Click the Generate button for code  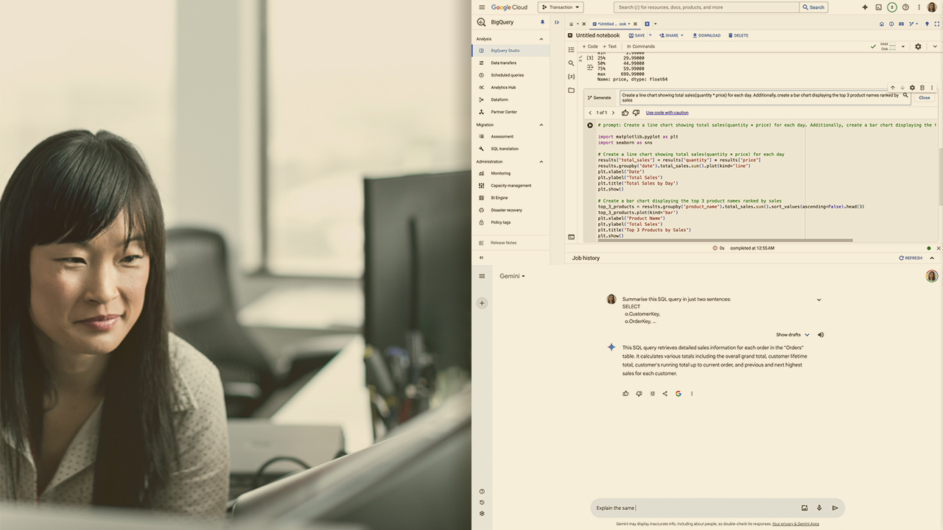pos(599,97)
